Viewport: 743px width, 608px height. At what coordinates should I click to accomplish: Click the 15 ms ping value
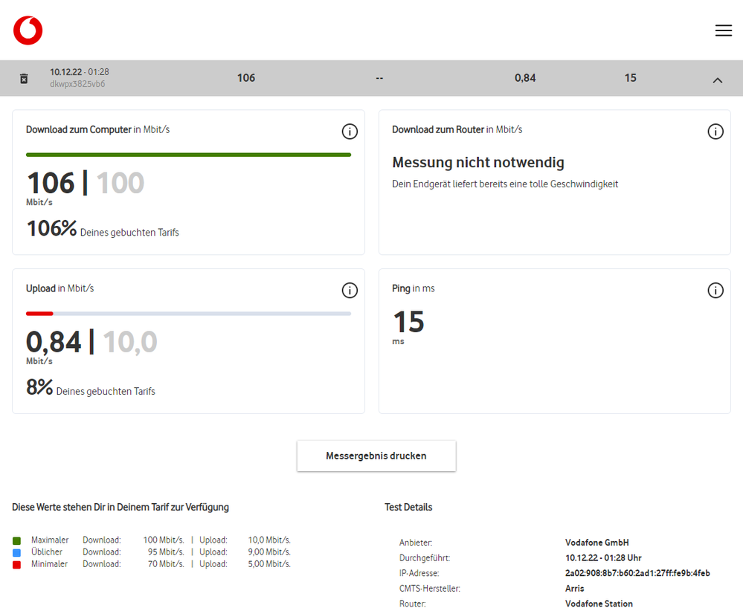coord(408,322)
